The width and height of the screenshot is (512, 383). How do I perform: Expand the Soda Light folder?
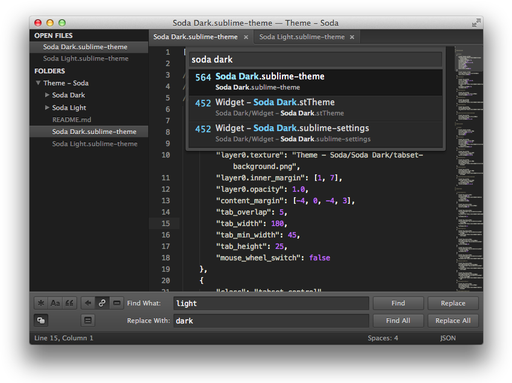click(47, 108)
